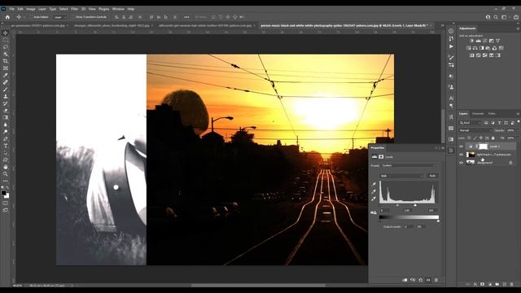Toggle Auto-Select checkbox

pyautogui.click(x=31, y=17)
